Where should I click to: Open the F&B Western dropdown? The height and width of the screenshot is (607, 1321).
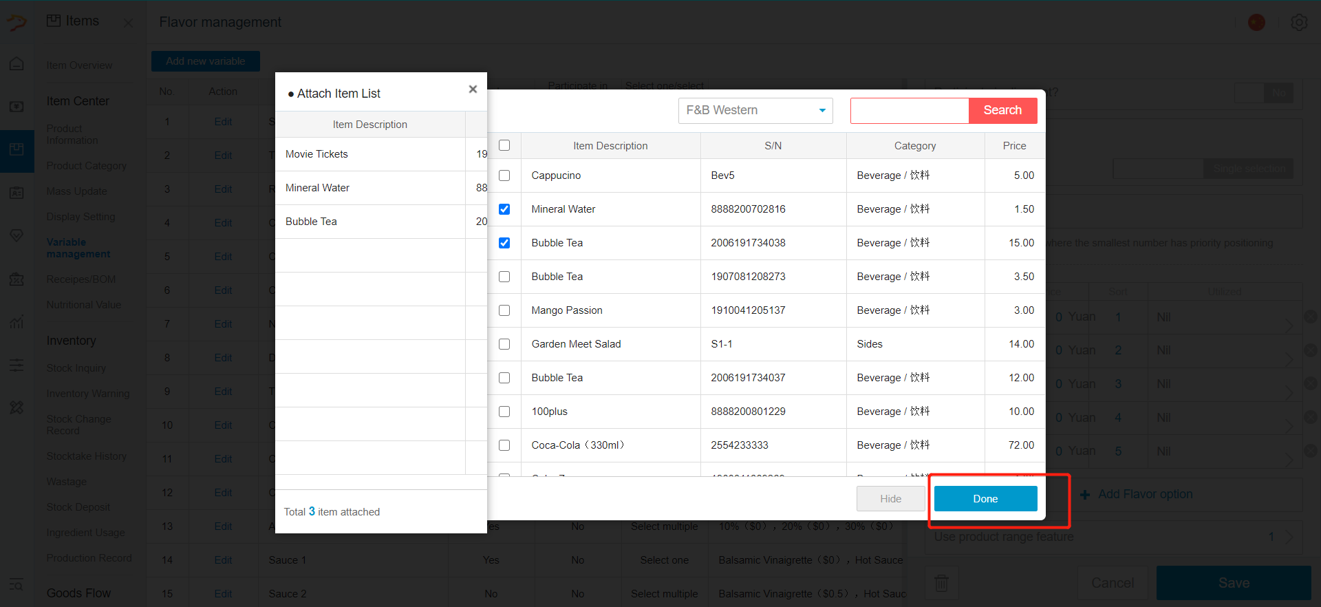755,110
